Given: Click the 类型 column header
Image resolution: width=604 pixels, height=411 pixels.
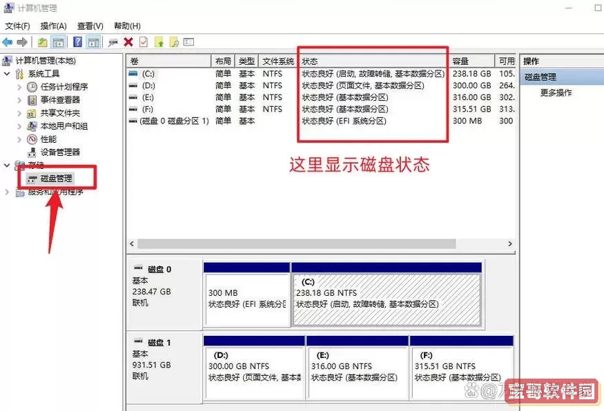Looking at the screenshot, I should 246,61.
